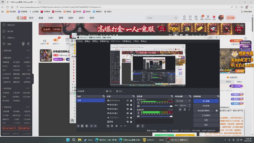The width and height of the screenshot is (254, 143).
Task: Click the 桌面音频 volume slider
Action: [x=157, y=116]
